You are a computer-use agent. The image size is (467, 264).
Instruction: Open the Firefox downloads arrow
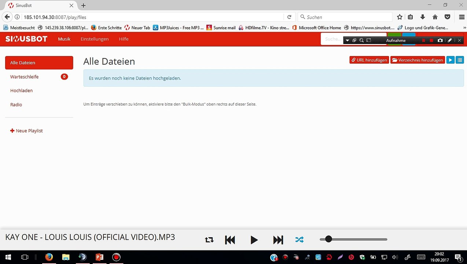tap(423, 17)
